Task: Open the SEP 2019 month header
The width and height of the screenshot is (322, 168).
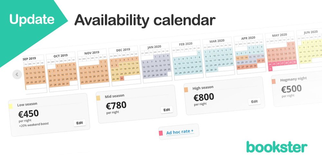Action: [x=29, y=59]
